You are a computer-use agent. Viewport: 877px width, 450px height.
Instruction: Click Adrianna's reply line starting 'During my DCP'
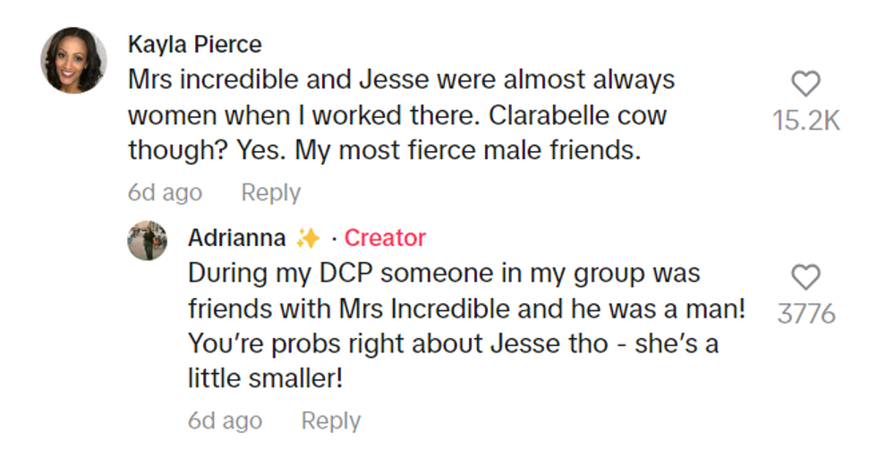[444, 273]
